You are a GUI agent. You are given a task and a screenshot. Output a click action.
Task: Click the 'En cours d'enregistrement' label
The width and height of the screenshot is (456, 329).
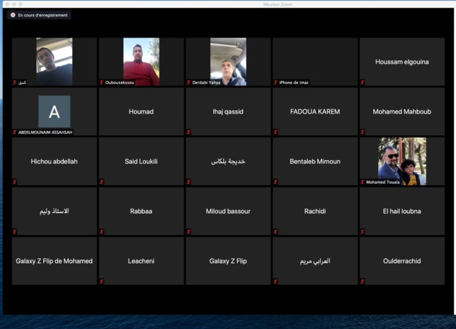click(42, 15)
